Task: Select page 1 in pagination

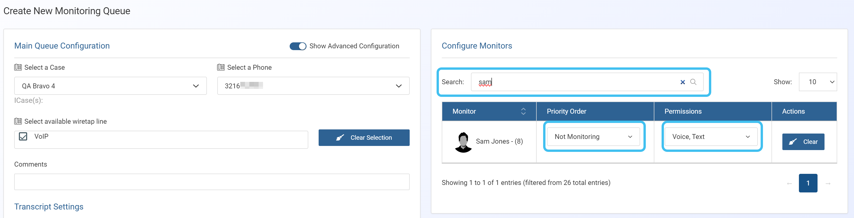Action: pos(808,183)
